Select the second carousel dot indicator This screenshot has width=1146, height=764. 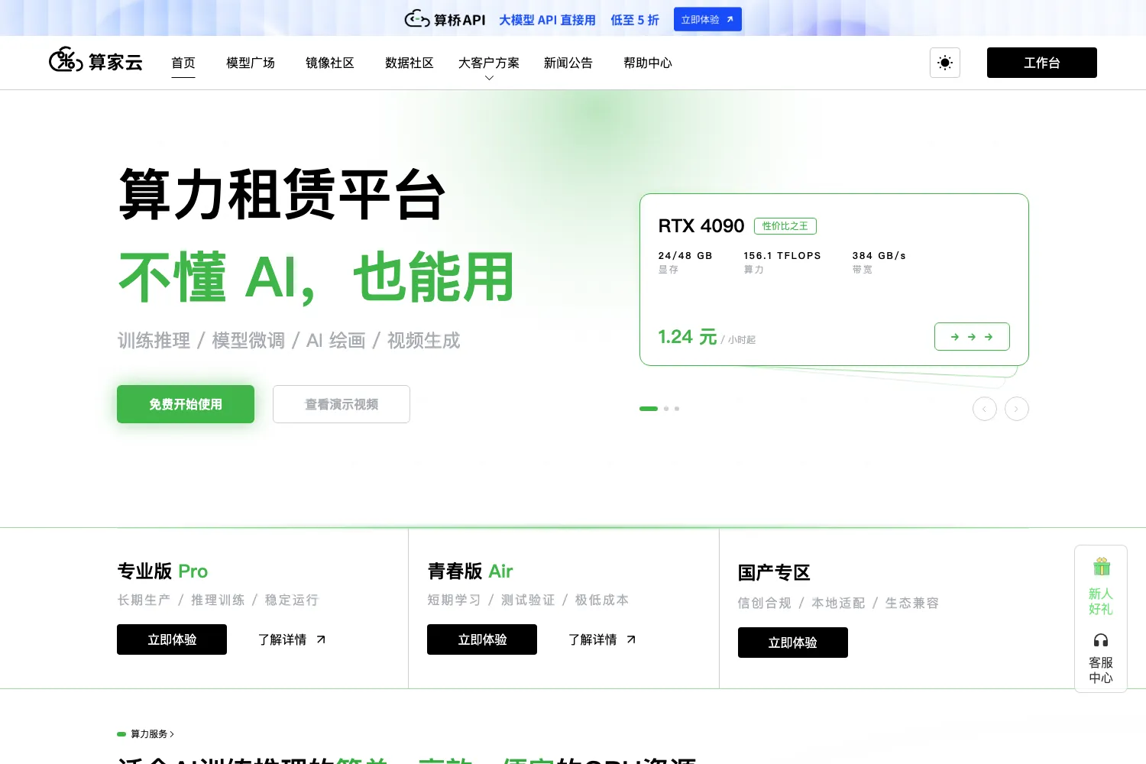click(666, 409)
